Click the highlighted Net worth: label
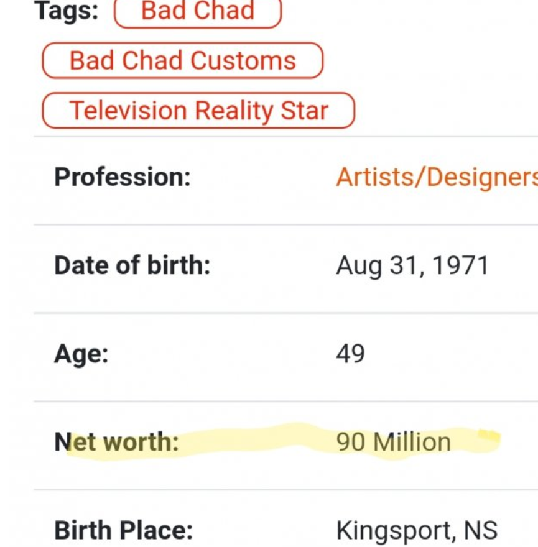Viewport: 538px width, 547px height. (116, 442)
